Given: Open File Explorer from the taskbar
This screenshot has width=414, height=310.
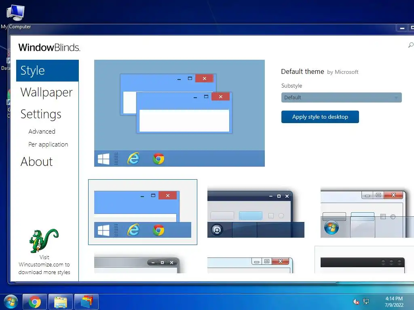Looking at the screenshot, I should coord(61,302).
